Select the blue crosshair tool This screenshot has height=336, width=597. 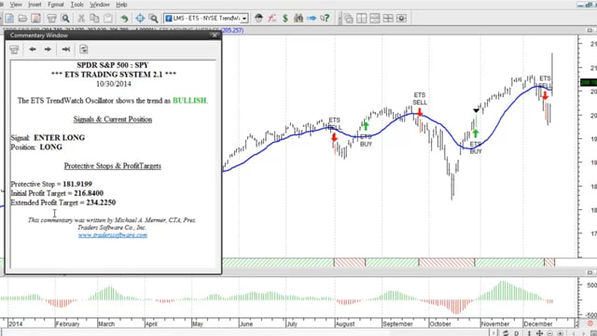click(x=140, y=18)
